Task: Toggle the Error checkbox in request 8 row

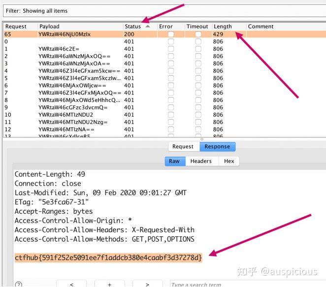Action: click(171, 100)
